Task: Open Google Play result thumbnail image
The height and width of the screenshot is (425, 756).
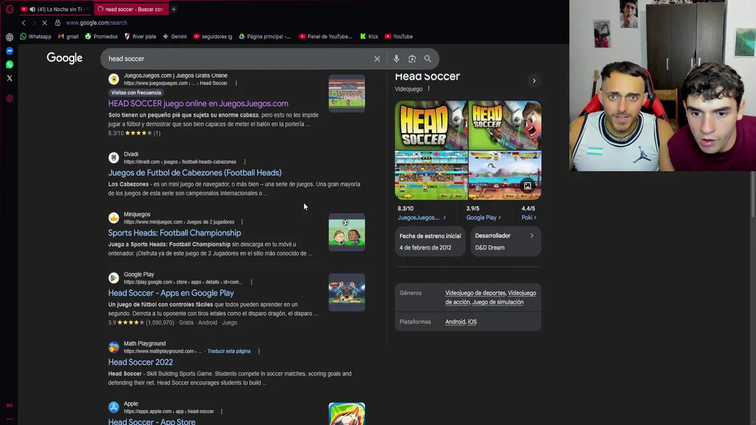Action: point(347,293)
